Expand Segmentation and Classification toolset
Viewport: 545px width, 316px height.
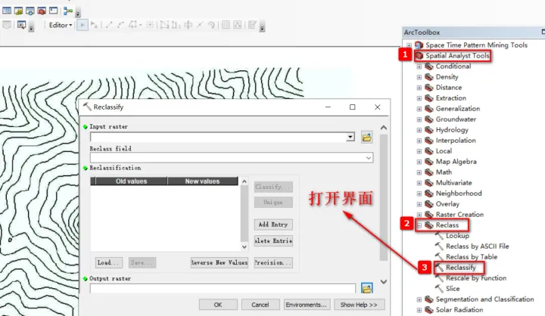(x=419, y=299)
